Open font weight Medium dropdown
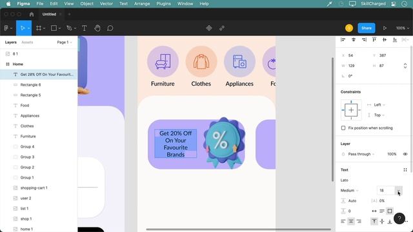The image size is (413, 232). 349,191
